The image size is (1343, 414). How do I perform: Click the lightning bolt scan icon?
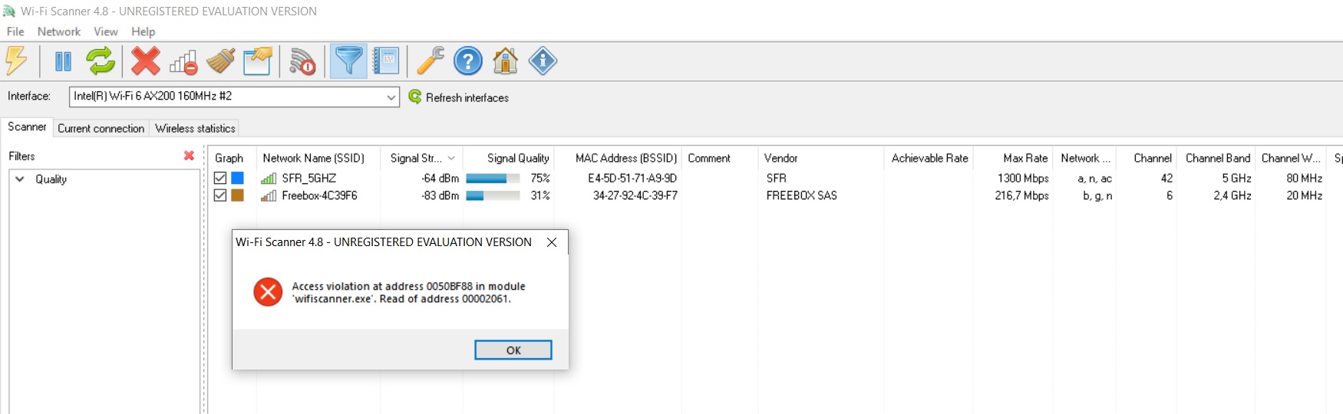point(16,61)
